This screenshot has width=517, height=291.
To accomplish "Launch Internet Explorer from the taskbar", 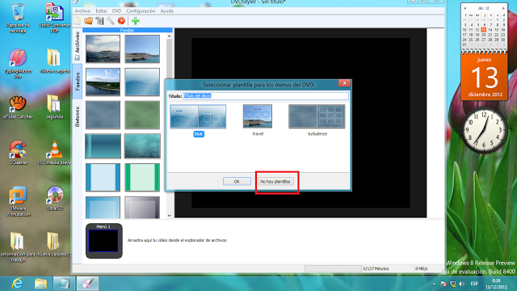I will point(17,284).
